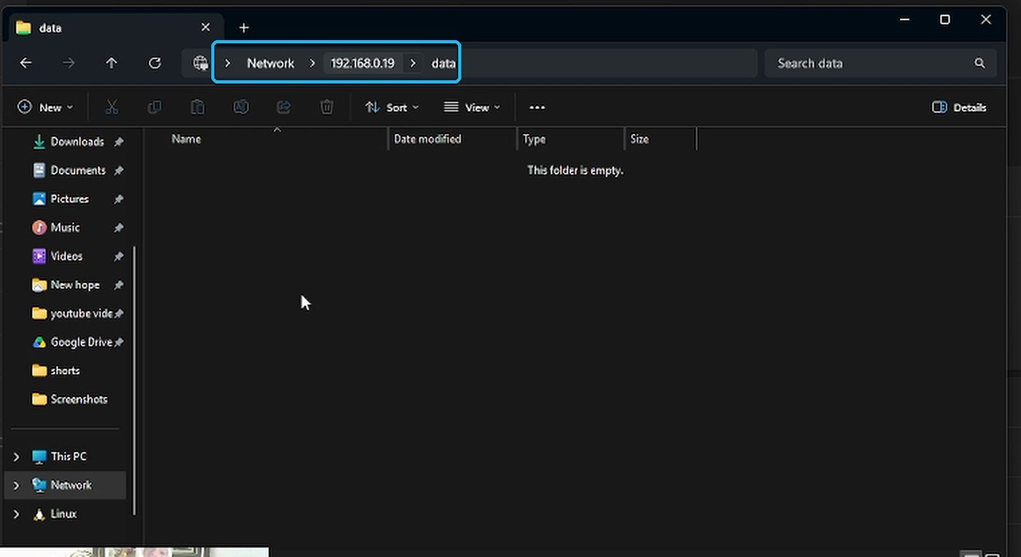
Task: Open the See more three-dots menu
Action: (537, 107)
